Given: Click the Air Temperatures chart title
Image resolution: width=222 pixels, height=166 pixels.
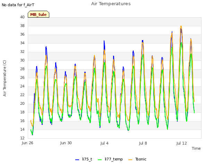Looking at the screenshot, I should click(111, 4).
